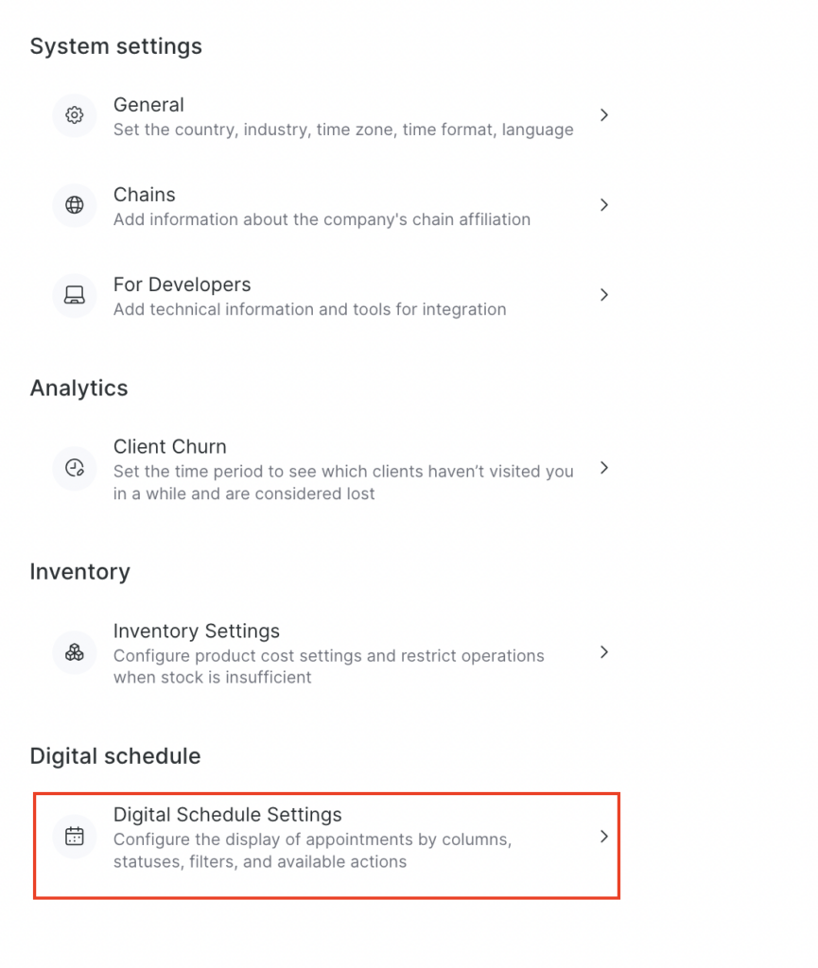Open Digital Schedule Settings via its chevron
The width and height of the screenshot is (818, 968).
click(604, 837)
